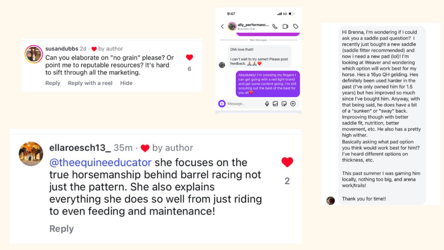Open the @theequineeducator mention link
Viewport: 444px width, 250px height.
click(101, 162)
